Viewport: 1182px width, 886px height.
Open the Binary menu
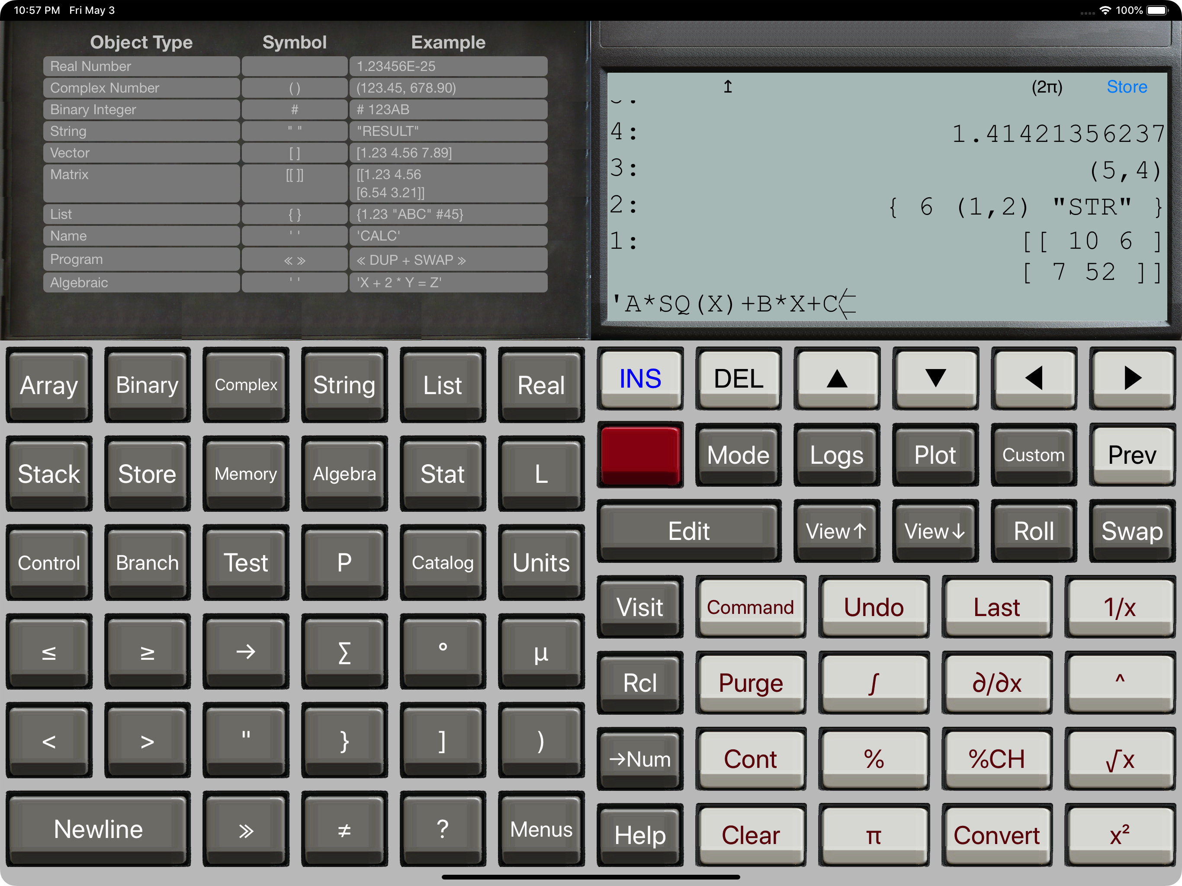point(148,385)
